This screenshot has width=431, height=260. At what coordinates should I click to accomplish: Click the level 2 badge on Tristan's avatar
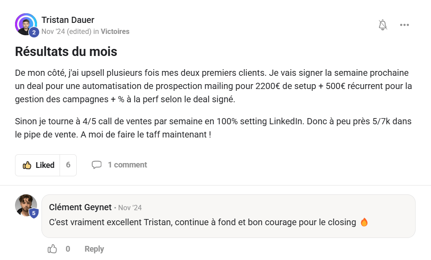[x=34, y=32]
